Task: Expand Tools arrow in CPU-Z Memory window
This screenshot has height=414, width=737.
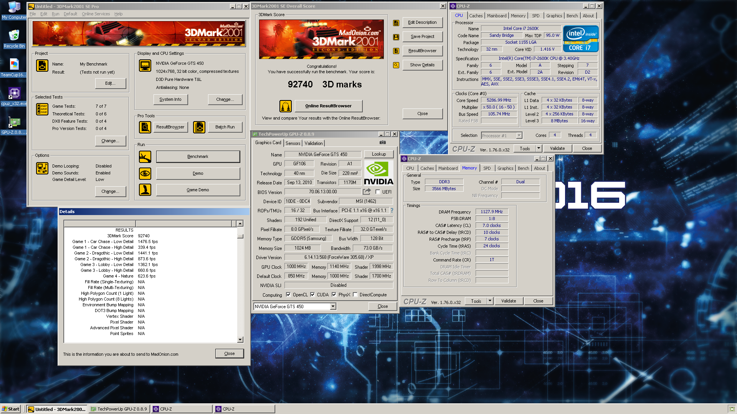Action: [490, 301]
